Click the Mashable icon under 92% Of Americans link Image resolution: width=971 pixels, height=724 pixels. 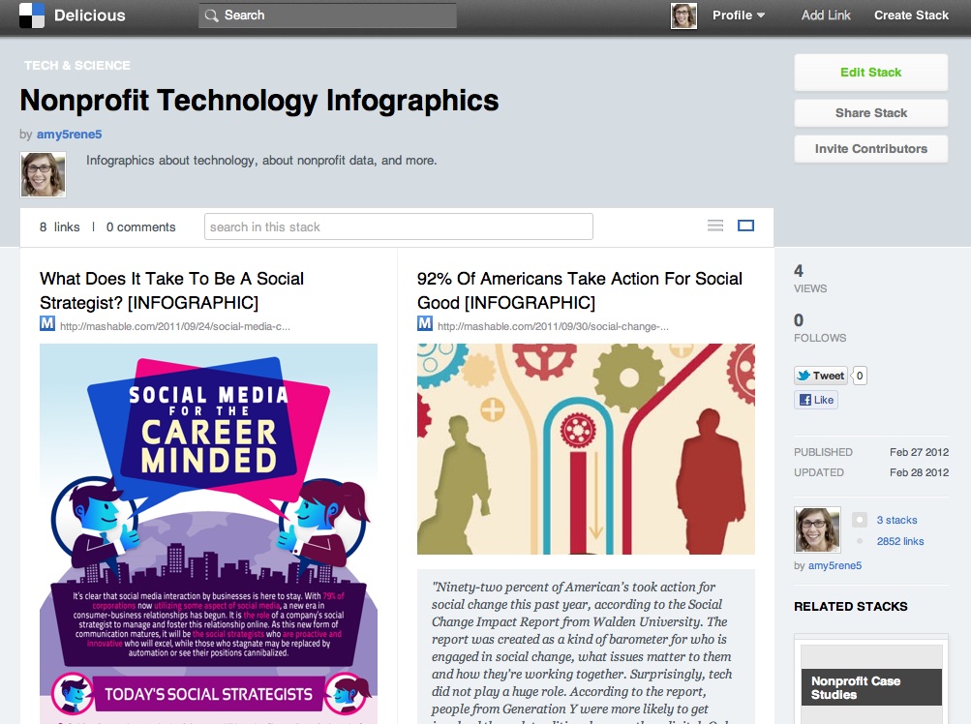425,323
